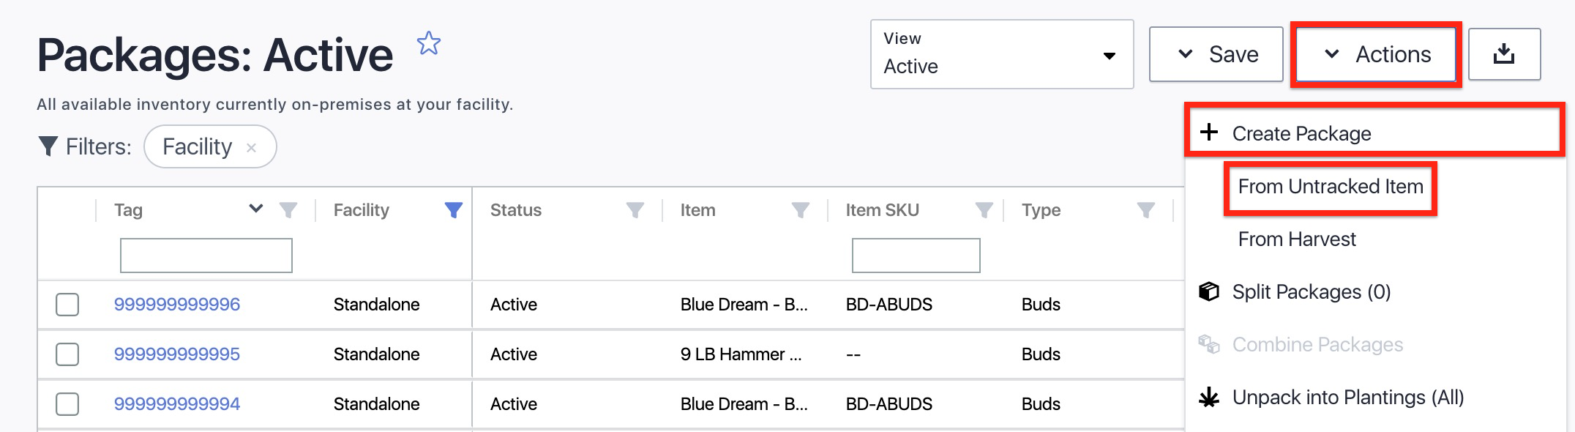1575x432 pixels.
Task: Remove the Facility filter chip
Action: (251, 148)
